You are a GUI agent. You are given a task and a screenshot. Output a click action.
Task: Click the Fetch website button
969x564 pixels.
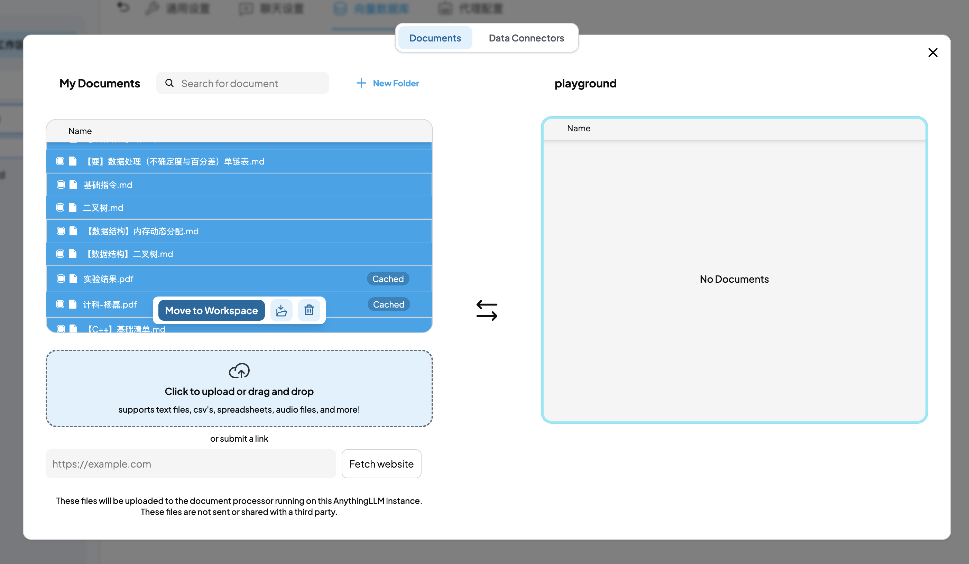click(x=381, y=464)
